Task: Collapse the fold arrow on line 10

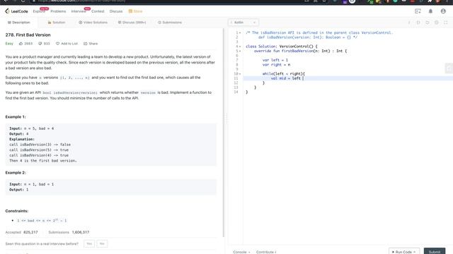Action: 240,73
